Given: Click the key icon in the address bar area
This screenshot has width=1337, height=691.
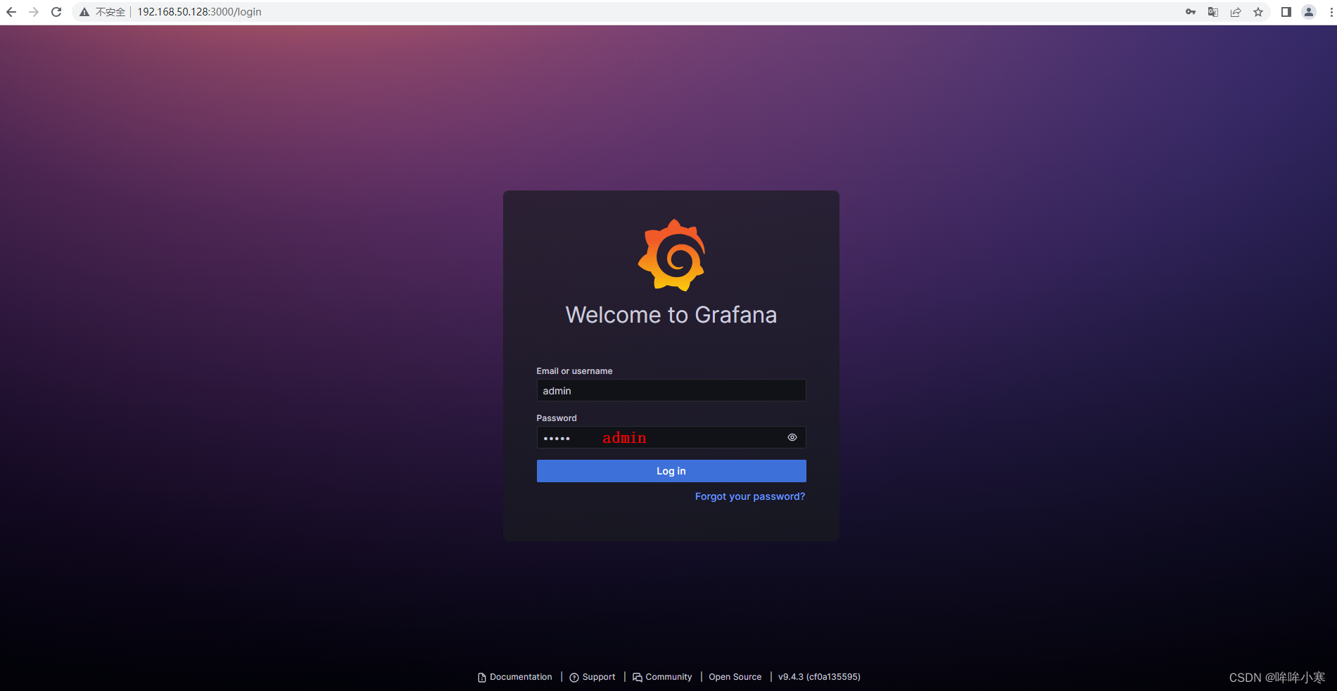Looking at the screenshot, I should [1190, 12].
